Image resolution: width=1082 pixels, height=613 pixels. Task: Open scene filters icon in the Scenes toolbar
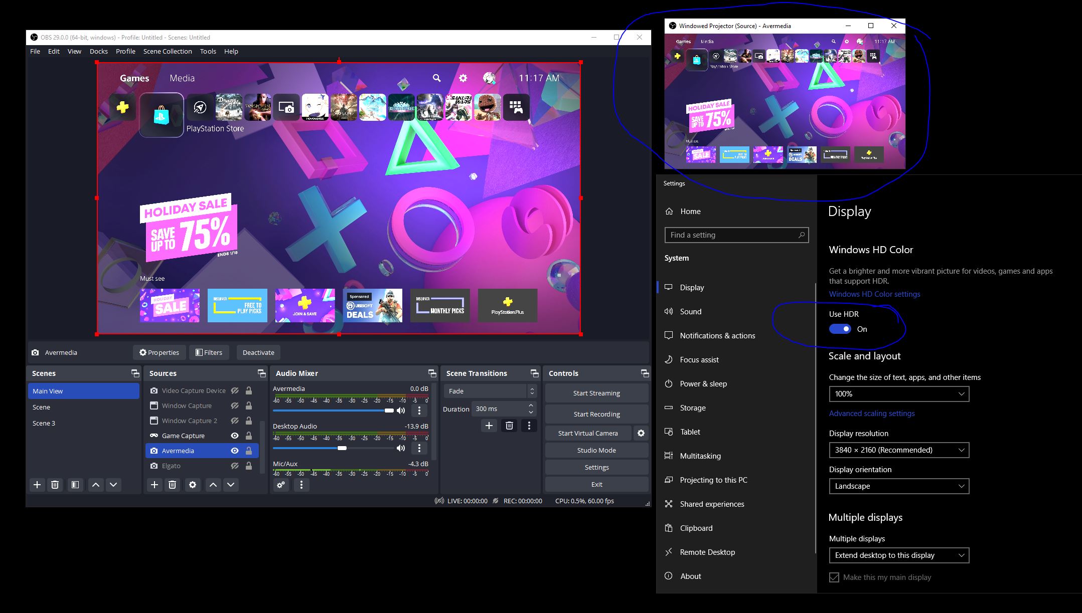75,485
